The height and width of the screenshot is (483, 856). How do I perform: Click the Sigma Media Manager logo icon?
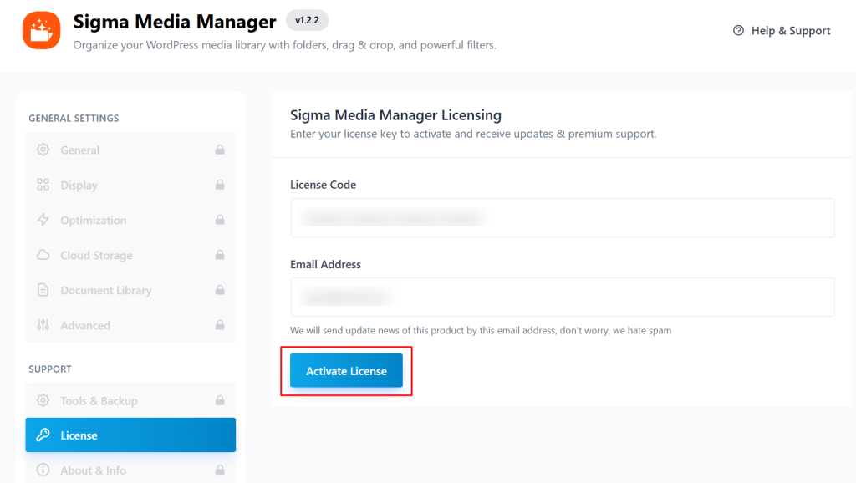point(41,30)
